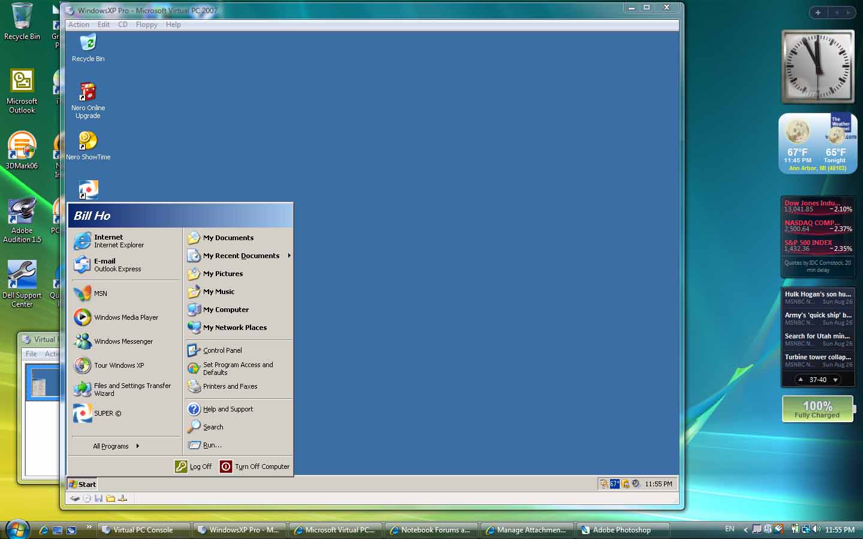This screenshot has height=539, width=863.
Task: Open Army's 'quick ship' headline
Action: coord(817,319)
